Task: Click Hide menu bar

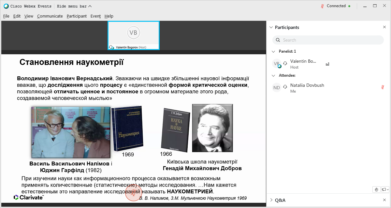Action: click(x=74, y=6)
